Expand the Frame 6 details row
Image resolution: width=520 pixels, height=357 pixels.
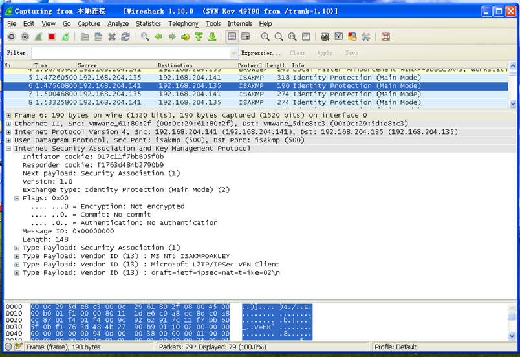coord(8,115)
